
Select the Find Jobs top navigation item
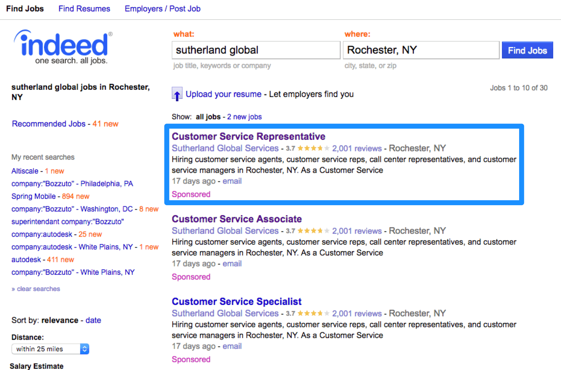[25, 9]
